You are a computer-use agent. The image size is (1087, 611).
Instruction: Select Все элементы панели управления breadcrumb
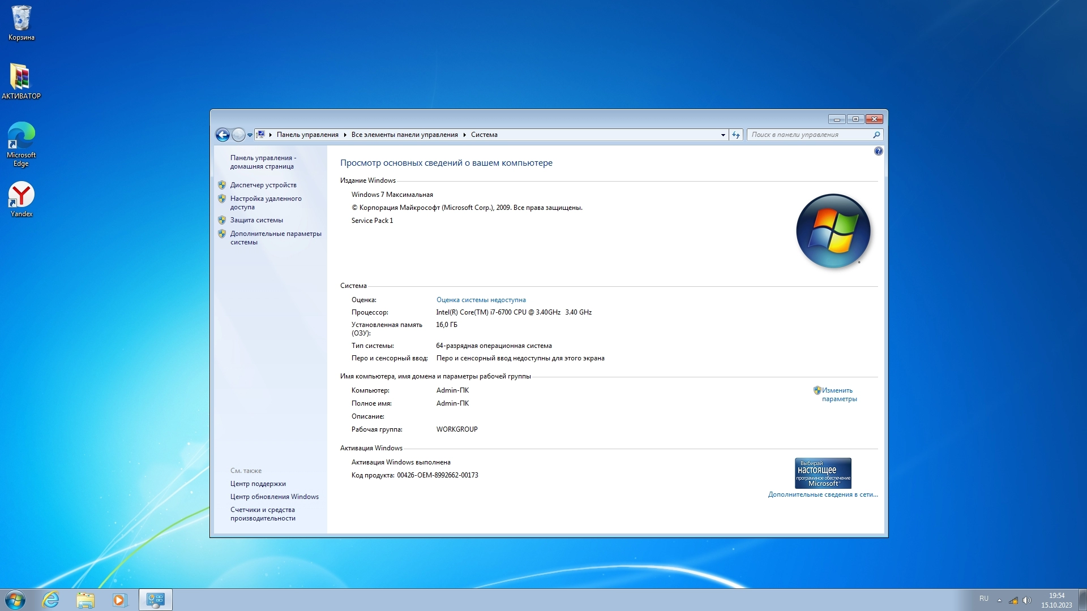tap(404, 135)
